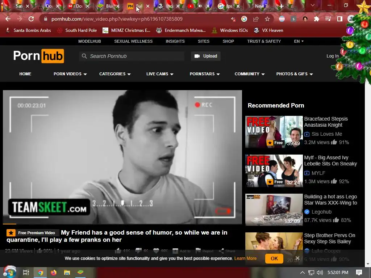Click the browser forward arrow
The width and height of the screenshot is (371, 278).
pyautogui.click(x=20, y=19)
